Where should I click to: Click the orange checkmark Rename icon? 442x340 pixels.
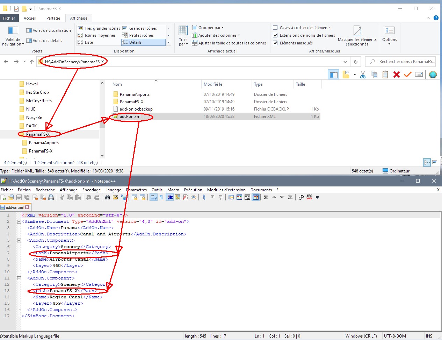click(x=407, y=75)
